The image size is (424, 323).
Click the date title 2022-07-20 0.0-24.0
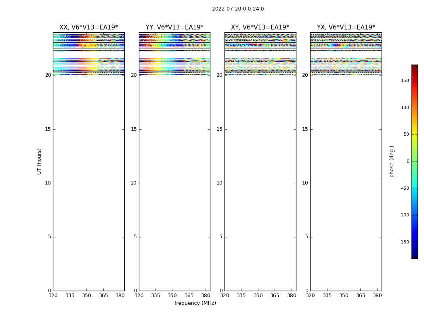tap(237, 9)
